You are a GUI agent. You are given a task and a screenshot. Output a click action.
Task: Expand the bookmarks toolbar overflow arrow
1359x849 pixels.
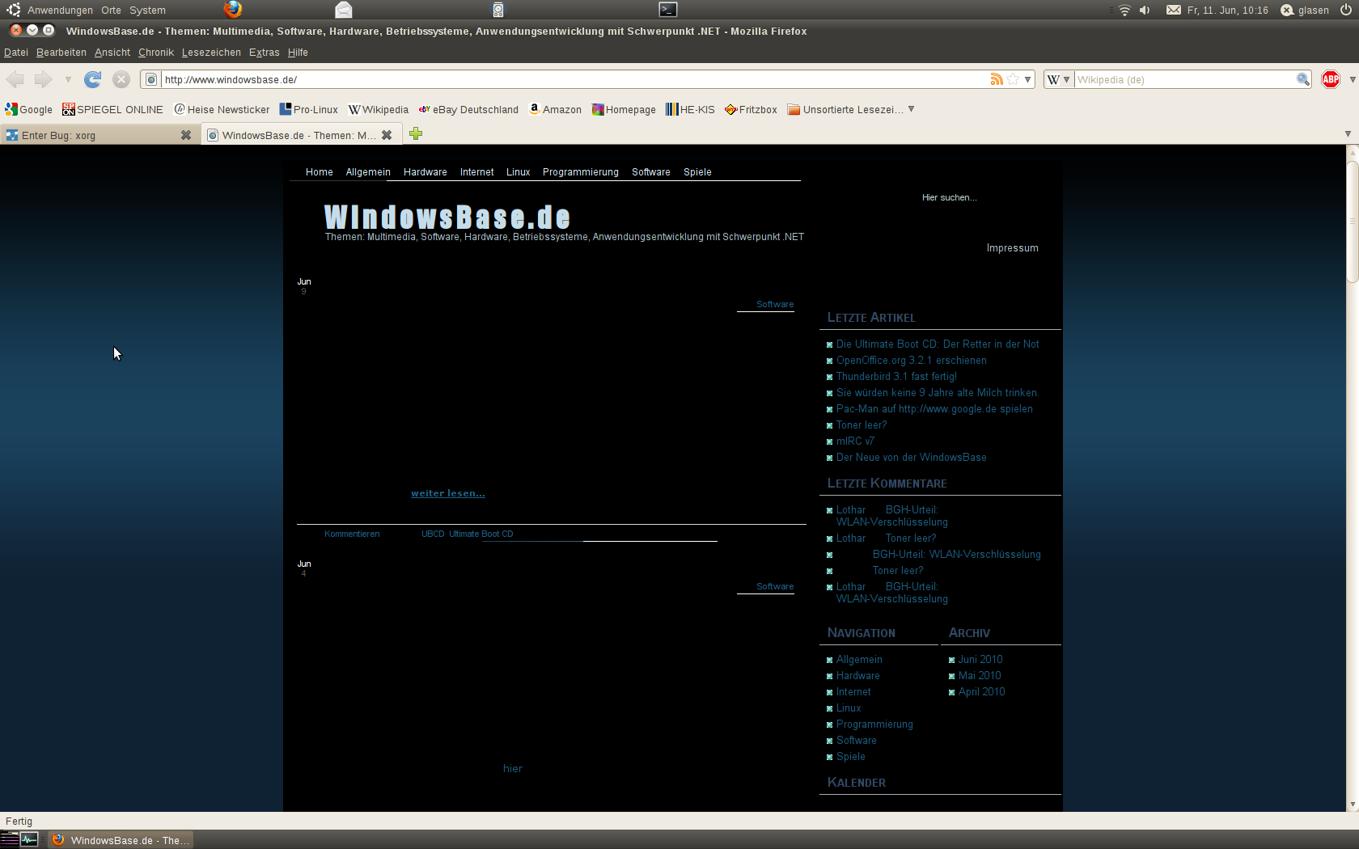click(x=912, y=109)
